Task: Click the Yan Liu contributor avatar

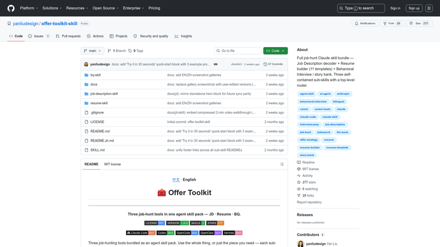Action: pyautogui.click(x=300, y=244)
